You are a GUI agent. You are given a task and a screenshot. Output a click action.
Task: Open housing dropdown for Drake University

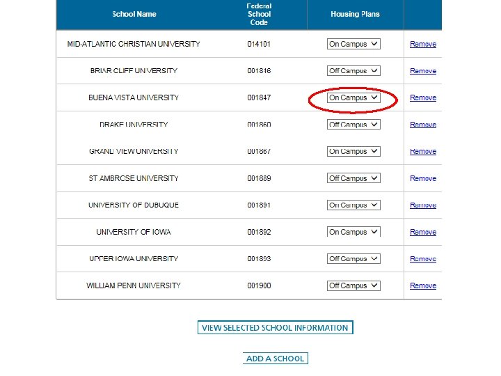point(353,125)
